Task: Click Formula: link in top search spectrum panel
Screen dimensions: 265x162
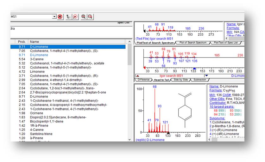Action: (x=233, y=28)
